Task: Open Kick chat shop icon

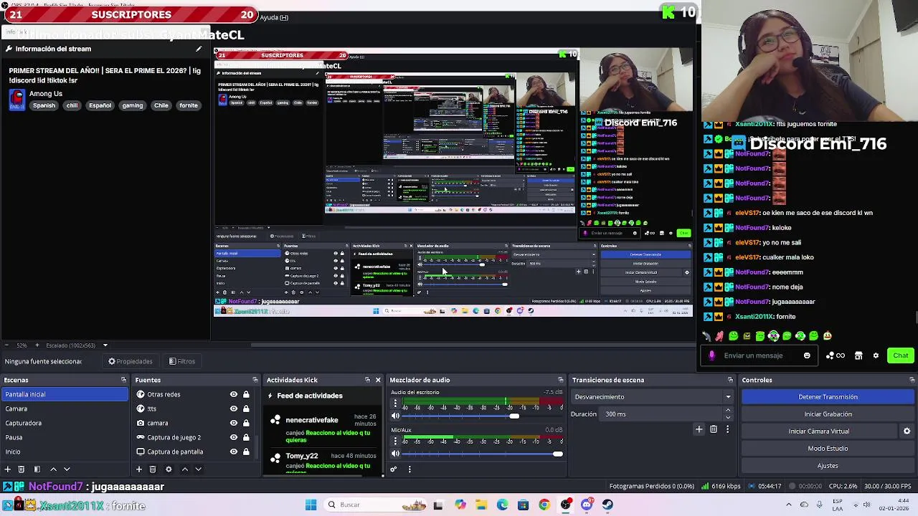Action: coord(858,355)
